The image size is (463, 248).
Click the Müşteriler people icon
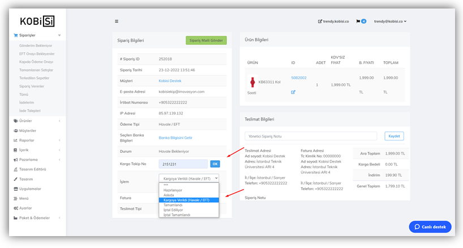(x=16, y=130)
